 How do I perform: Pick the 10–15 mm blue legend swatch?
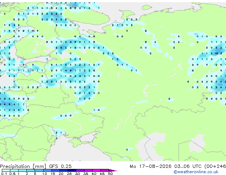pyautogui.click(x=47, y=170)
